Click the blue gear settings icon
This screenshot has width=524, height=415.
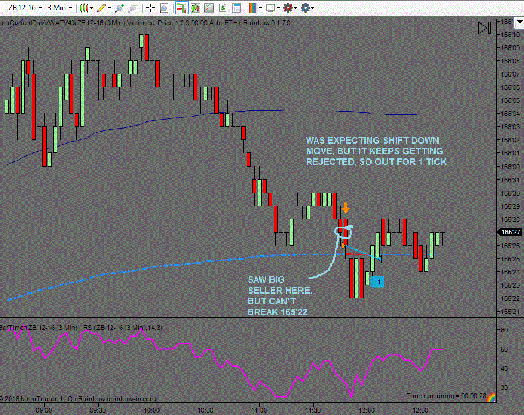(305, 8)
